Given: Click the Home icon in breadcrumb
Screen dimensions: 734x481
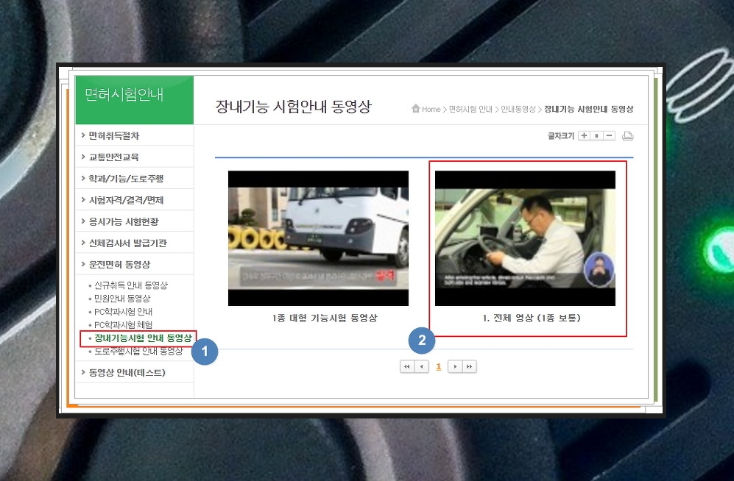Looking at the screenshot, I should pos(416,108).
